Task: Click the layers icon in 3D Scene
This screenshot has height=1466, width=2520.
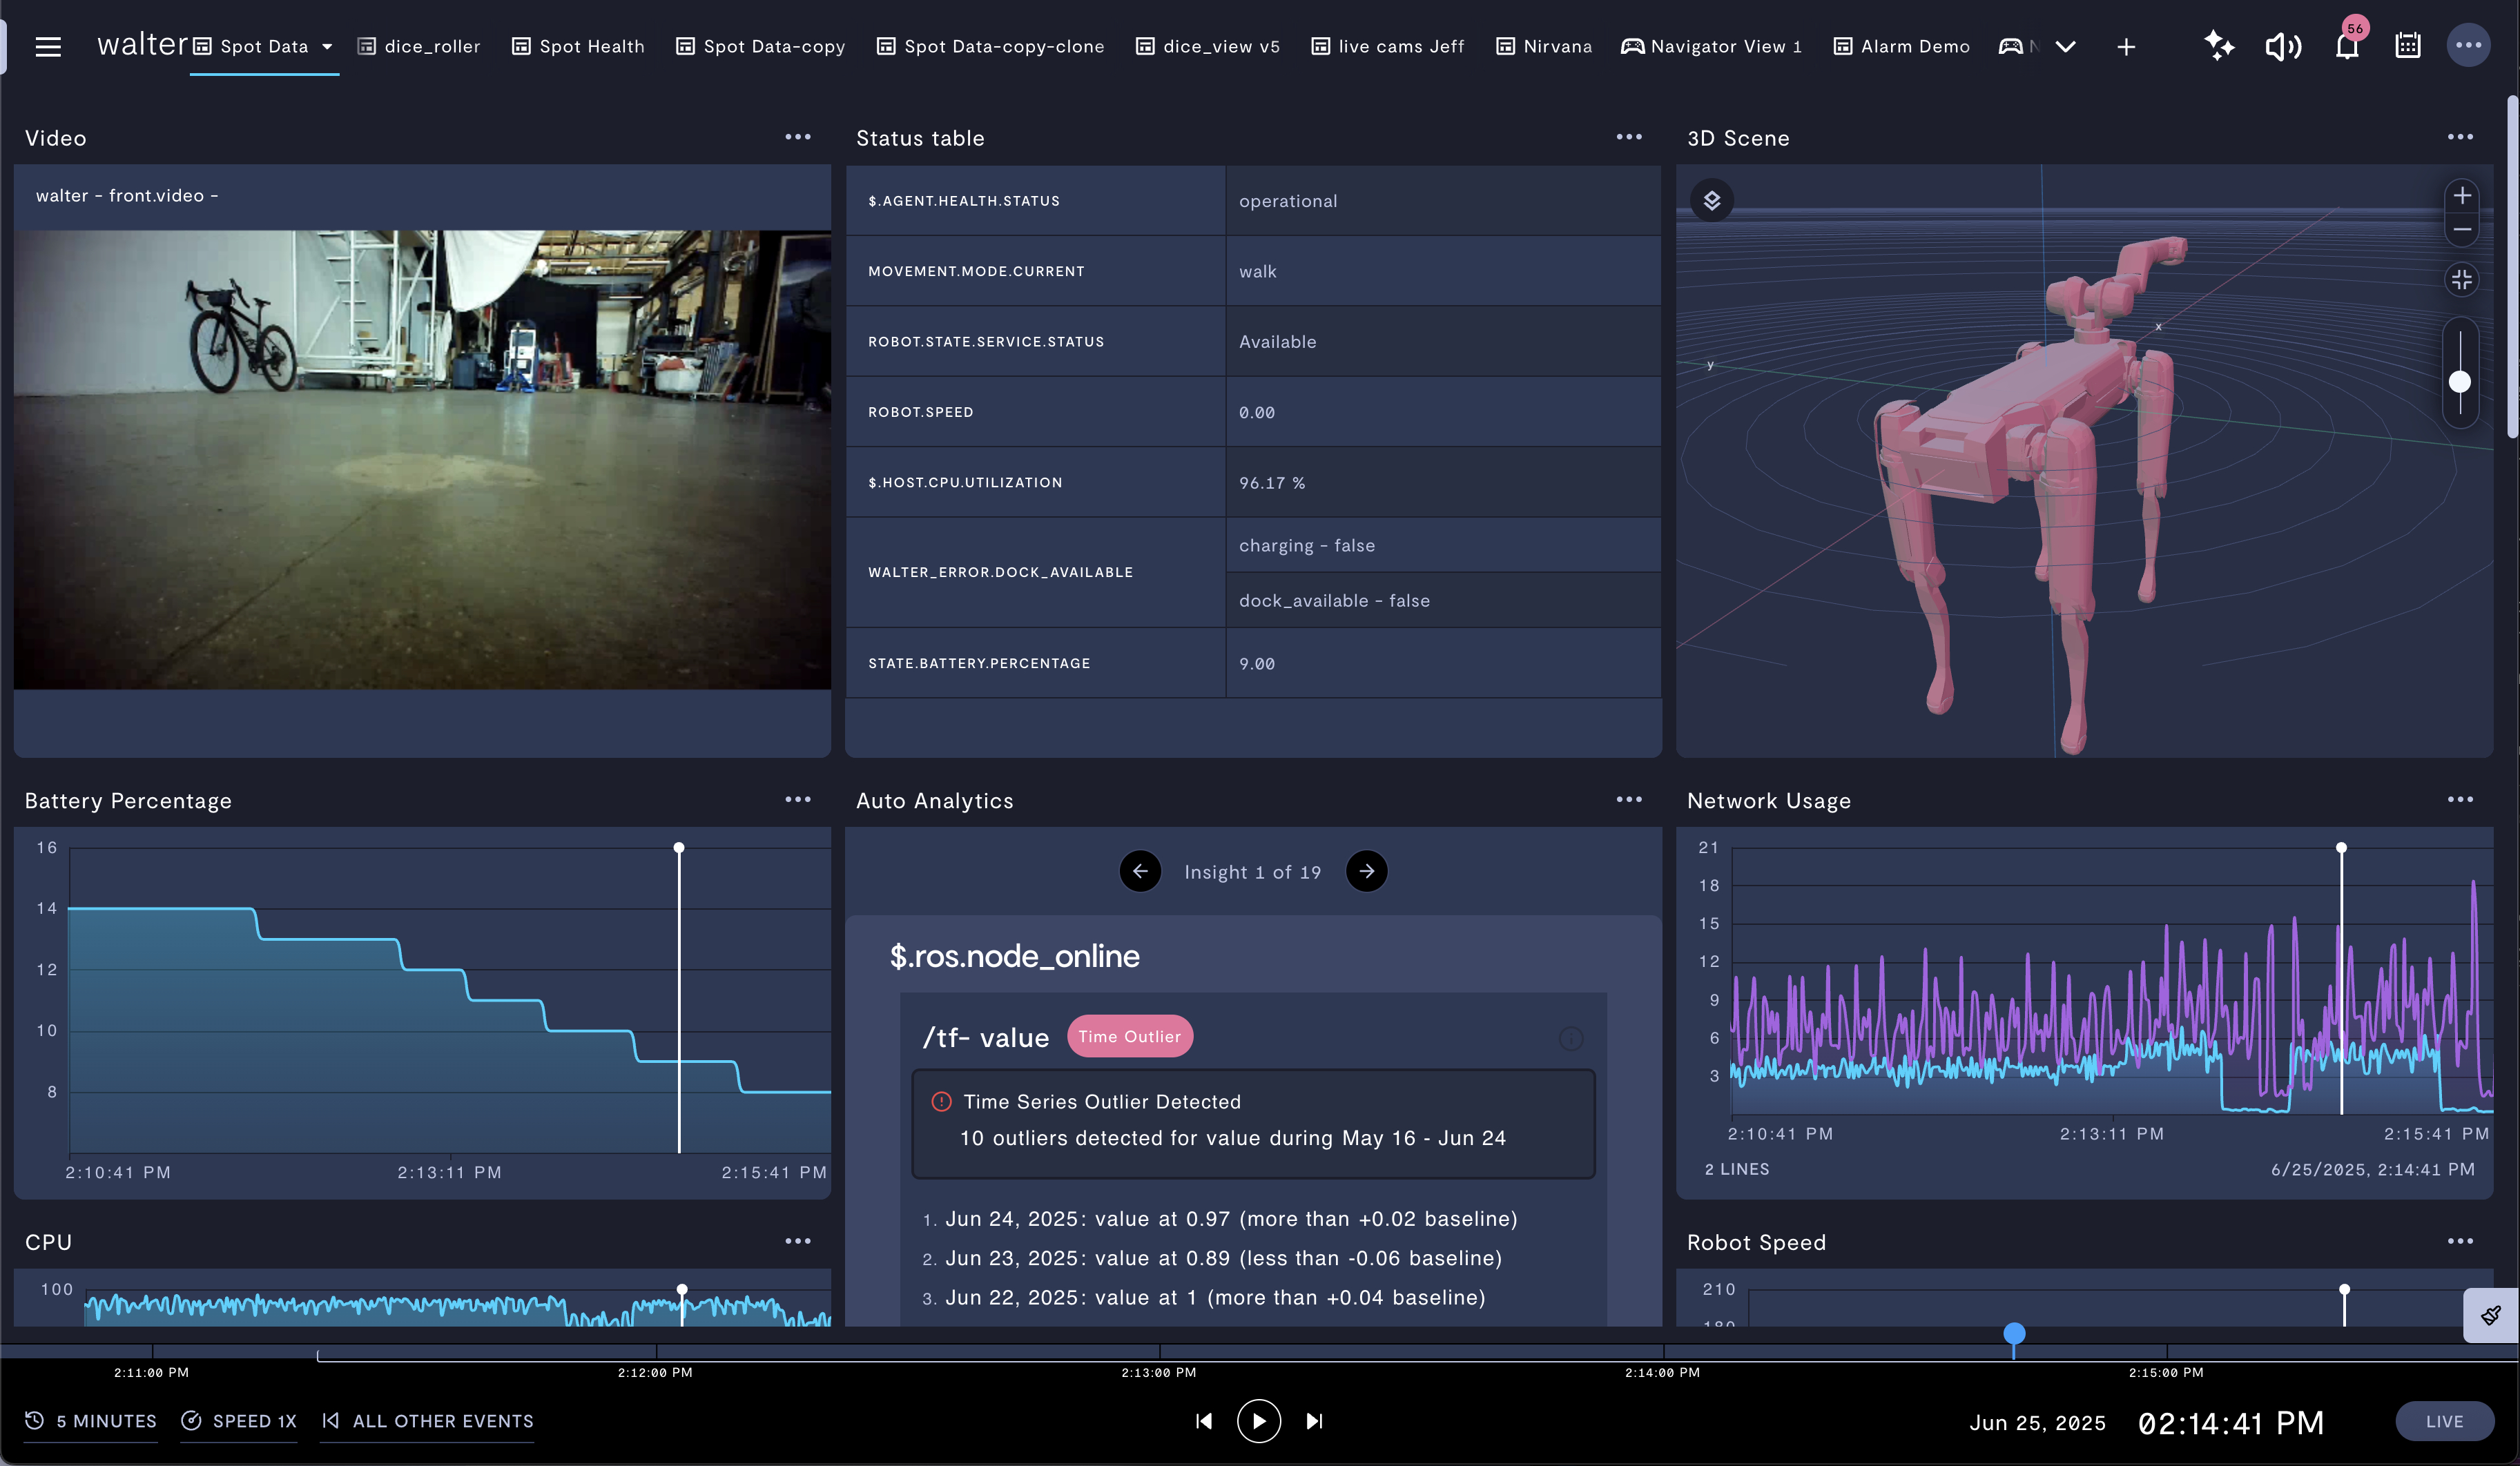Action: 1712,201
